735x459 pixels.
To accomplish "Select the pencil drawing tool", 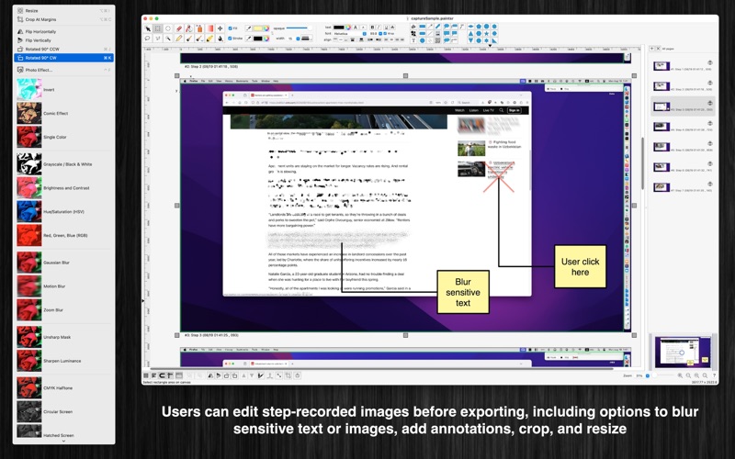I will [x=179, y=39].
